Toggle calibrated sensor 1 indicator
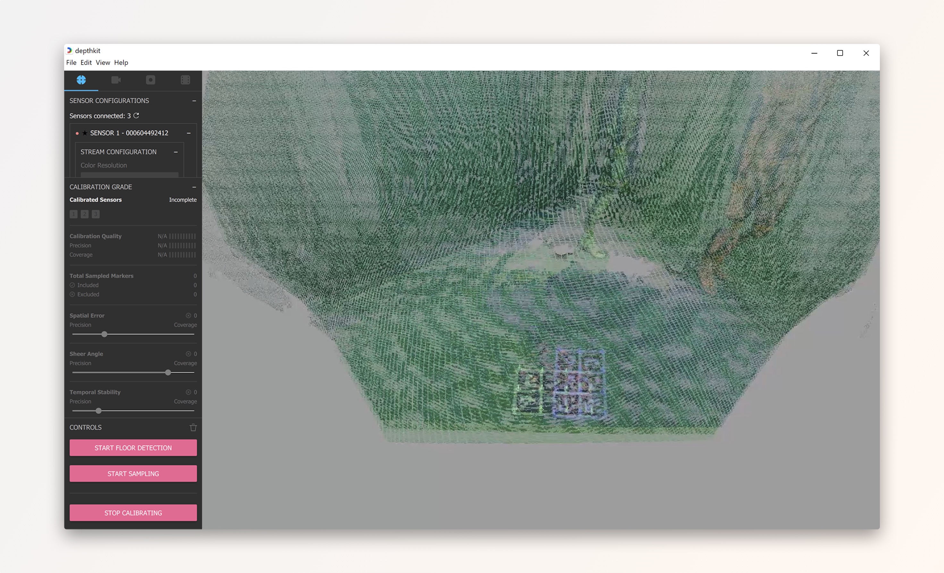 (x=73, y=214)
